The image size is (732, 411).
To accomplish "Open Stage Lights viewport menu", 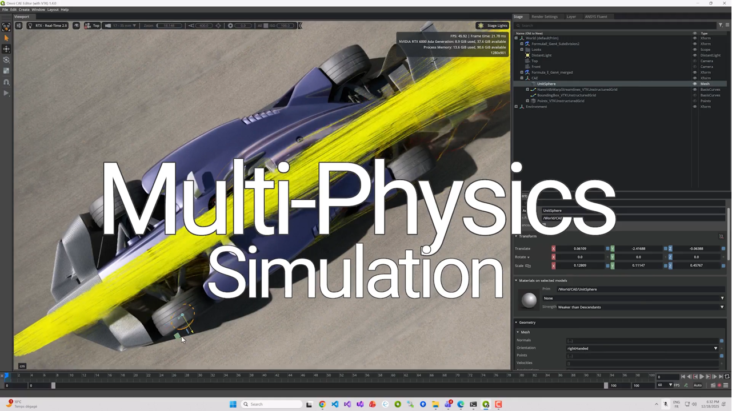I will coord(493,26).
